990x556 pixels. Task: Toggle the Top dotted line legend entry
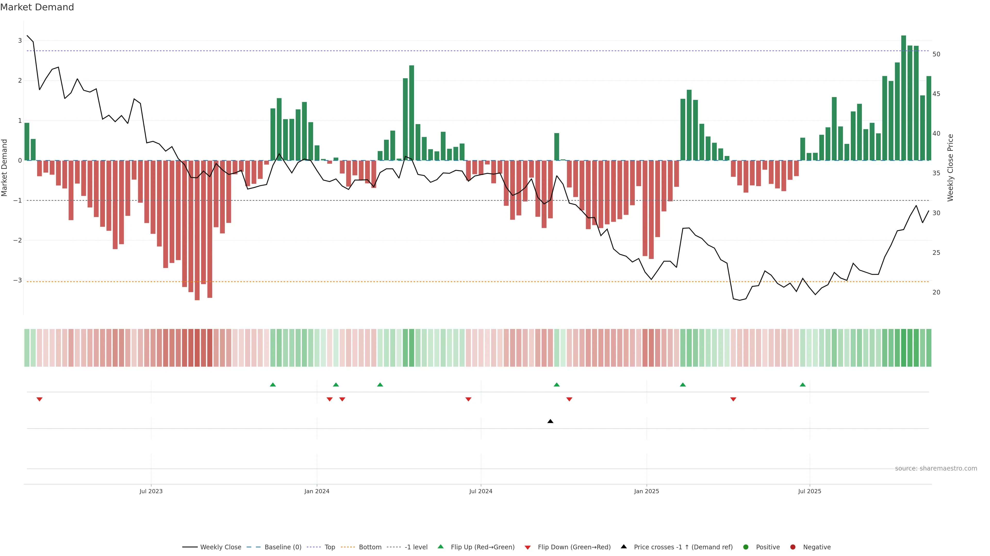[329, 547]
